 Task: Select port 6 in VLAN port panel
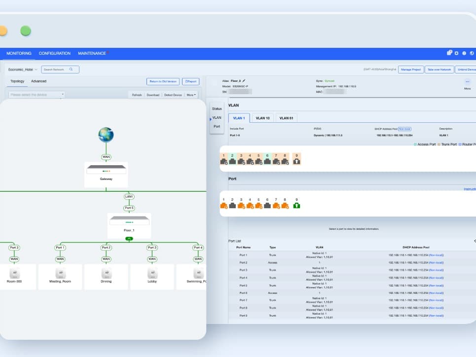point(267,159)
